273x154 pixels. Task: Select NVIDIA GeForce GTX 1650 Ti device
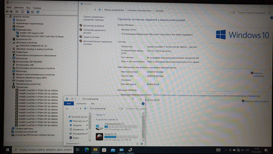point(41,36)
